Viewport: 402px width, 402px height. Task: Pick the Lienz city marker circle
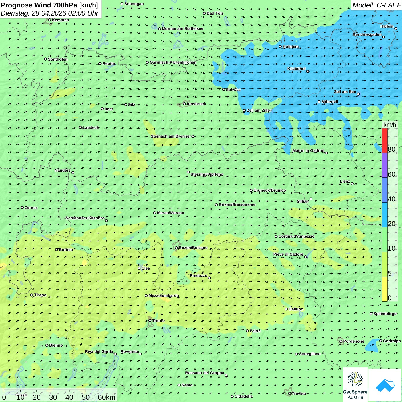click(352, 184)
